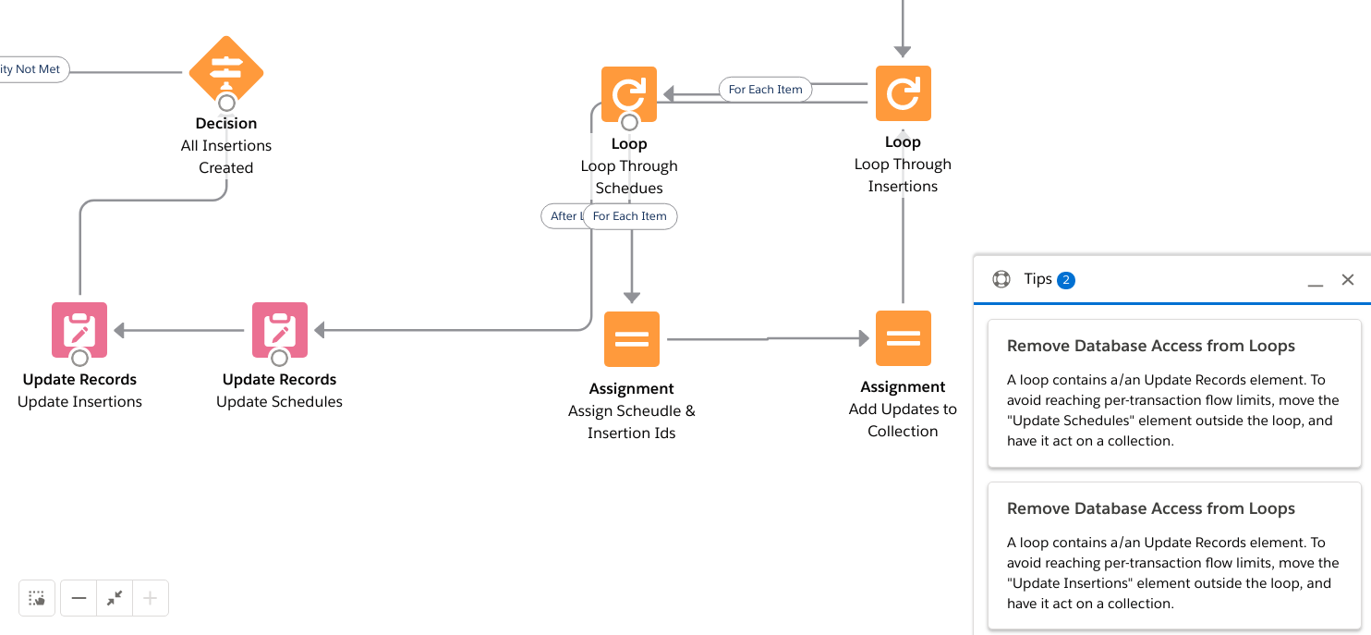
Task: Click connector node below Decision element
Action: 226,103
